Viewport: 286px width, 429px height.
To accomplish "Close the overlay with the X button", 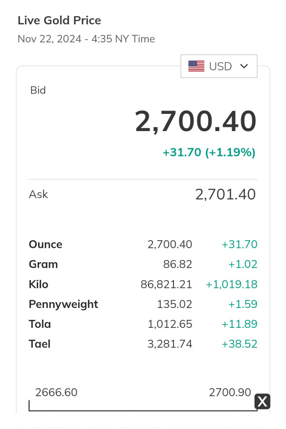I will click(262, 401).
